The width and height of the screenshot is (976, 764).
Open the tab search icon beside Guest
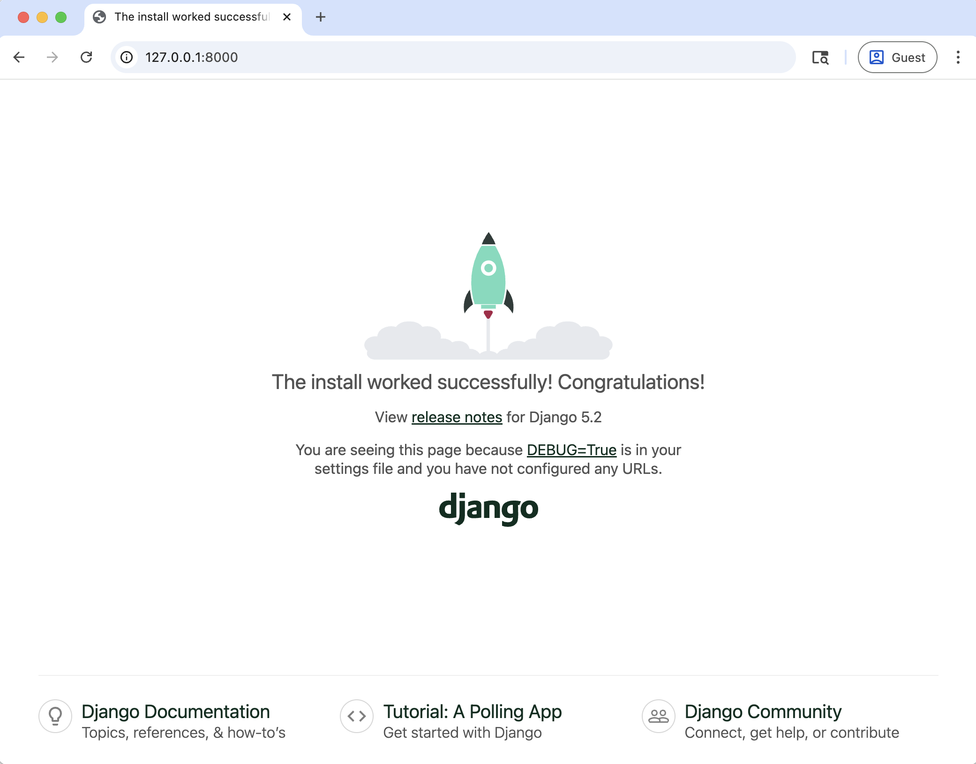[820, 57]
